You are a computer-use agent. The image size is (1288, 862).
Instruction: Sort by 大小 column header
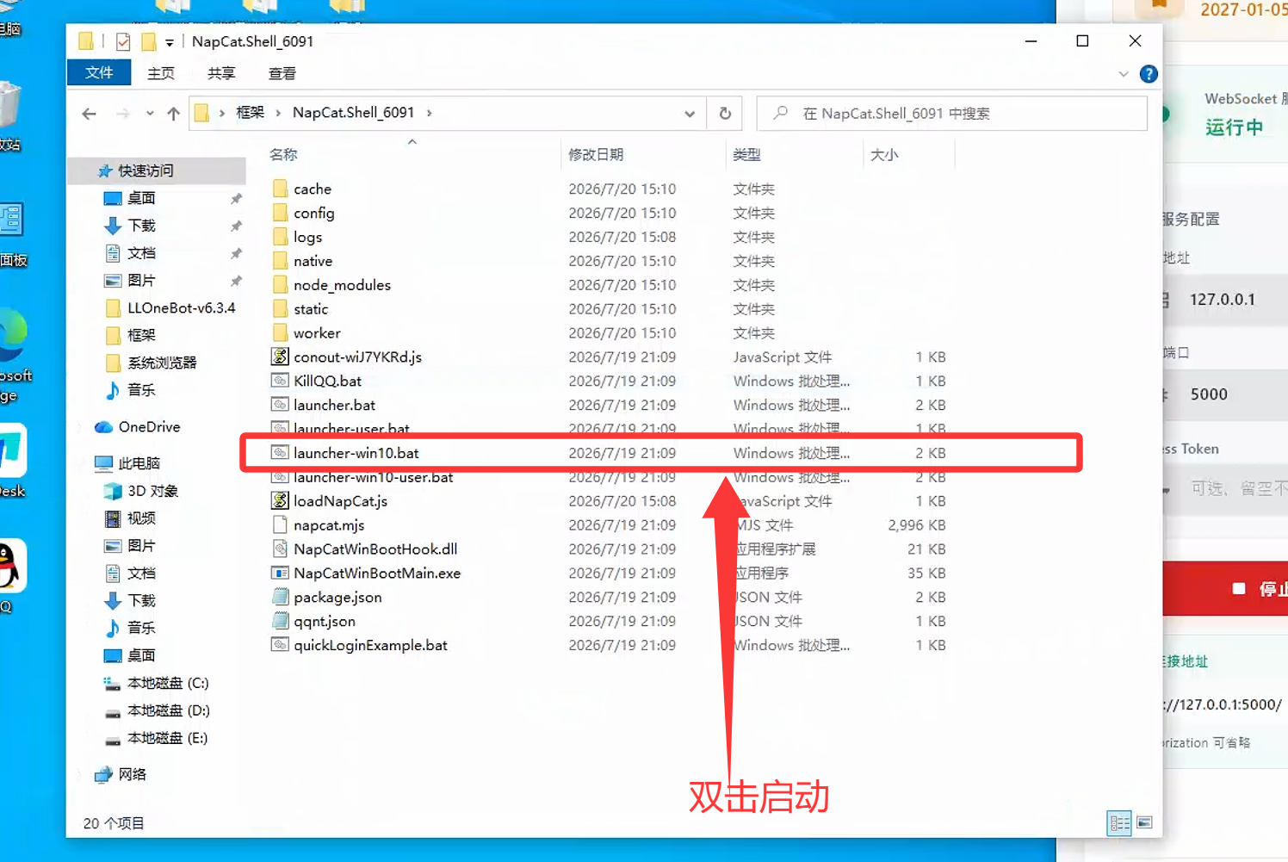pos(884,155)
